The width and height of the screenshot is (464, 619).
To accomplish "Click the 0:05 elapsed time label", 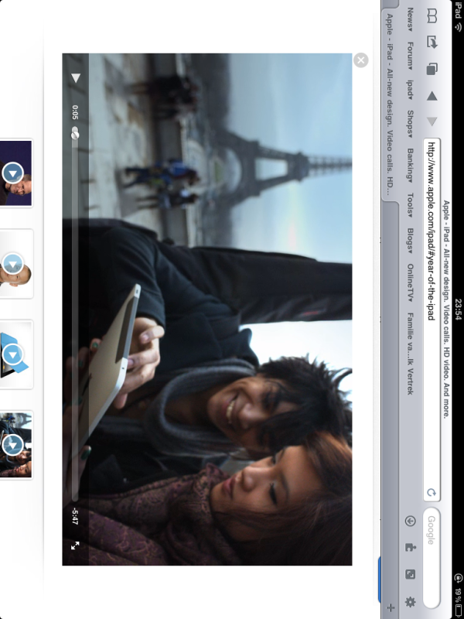I will coord(75,112).
